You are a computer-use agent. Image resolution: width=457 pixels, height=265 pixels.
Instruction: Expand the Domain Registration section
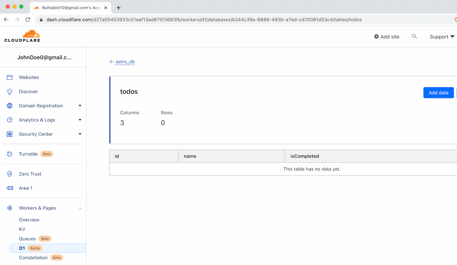pos(80,105)
